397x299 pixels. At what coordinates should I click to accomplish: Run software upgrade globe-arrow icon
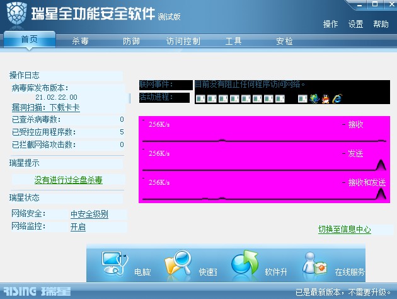245,262
